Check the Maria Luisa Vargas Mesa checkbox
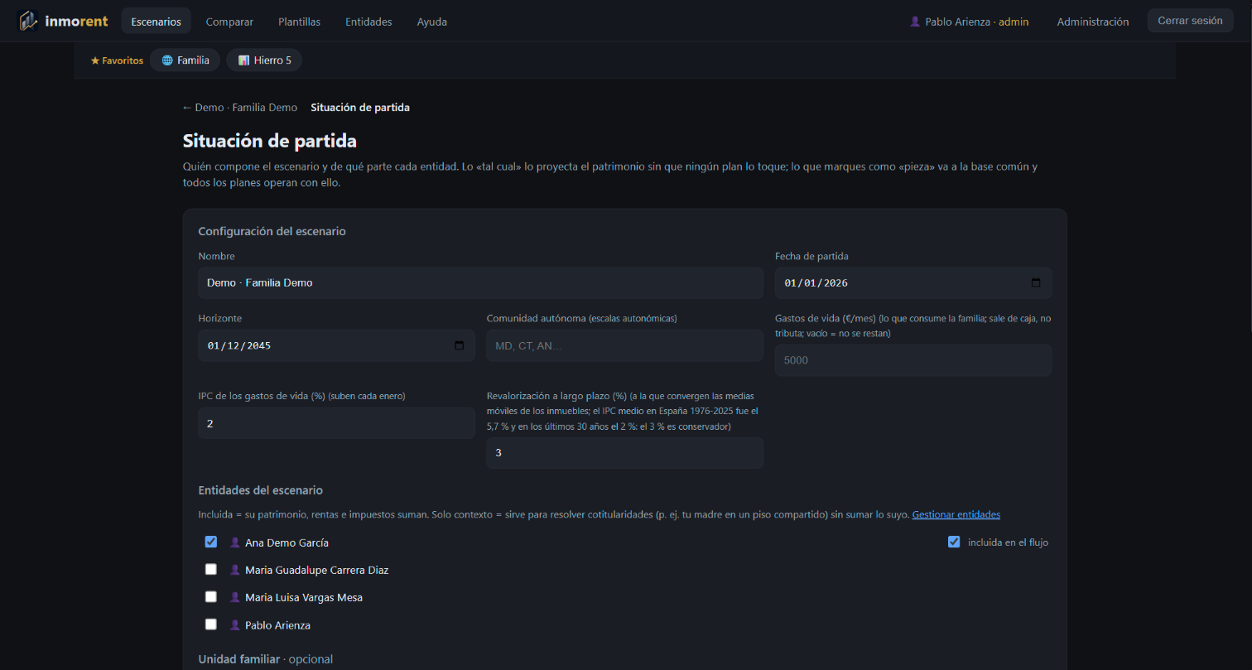The image size is (1252, 670). click(x=211, y=596)
